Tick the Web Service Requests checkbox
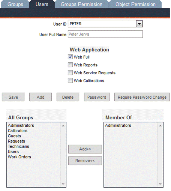Viewport: 171px width, 191px height. click(x=70, y=73)
